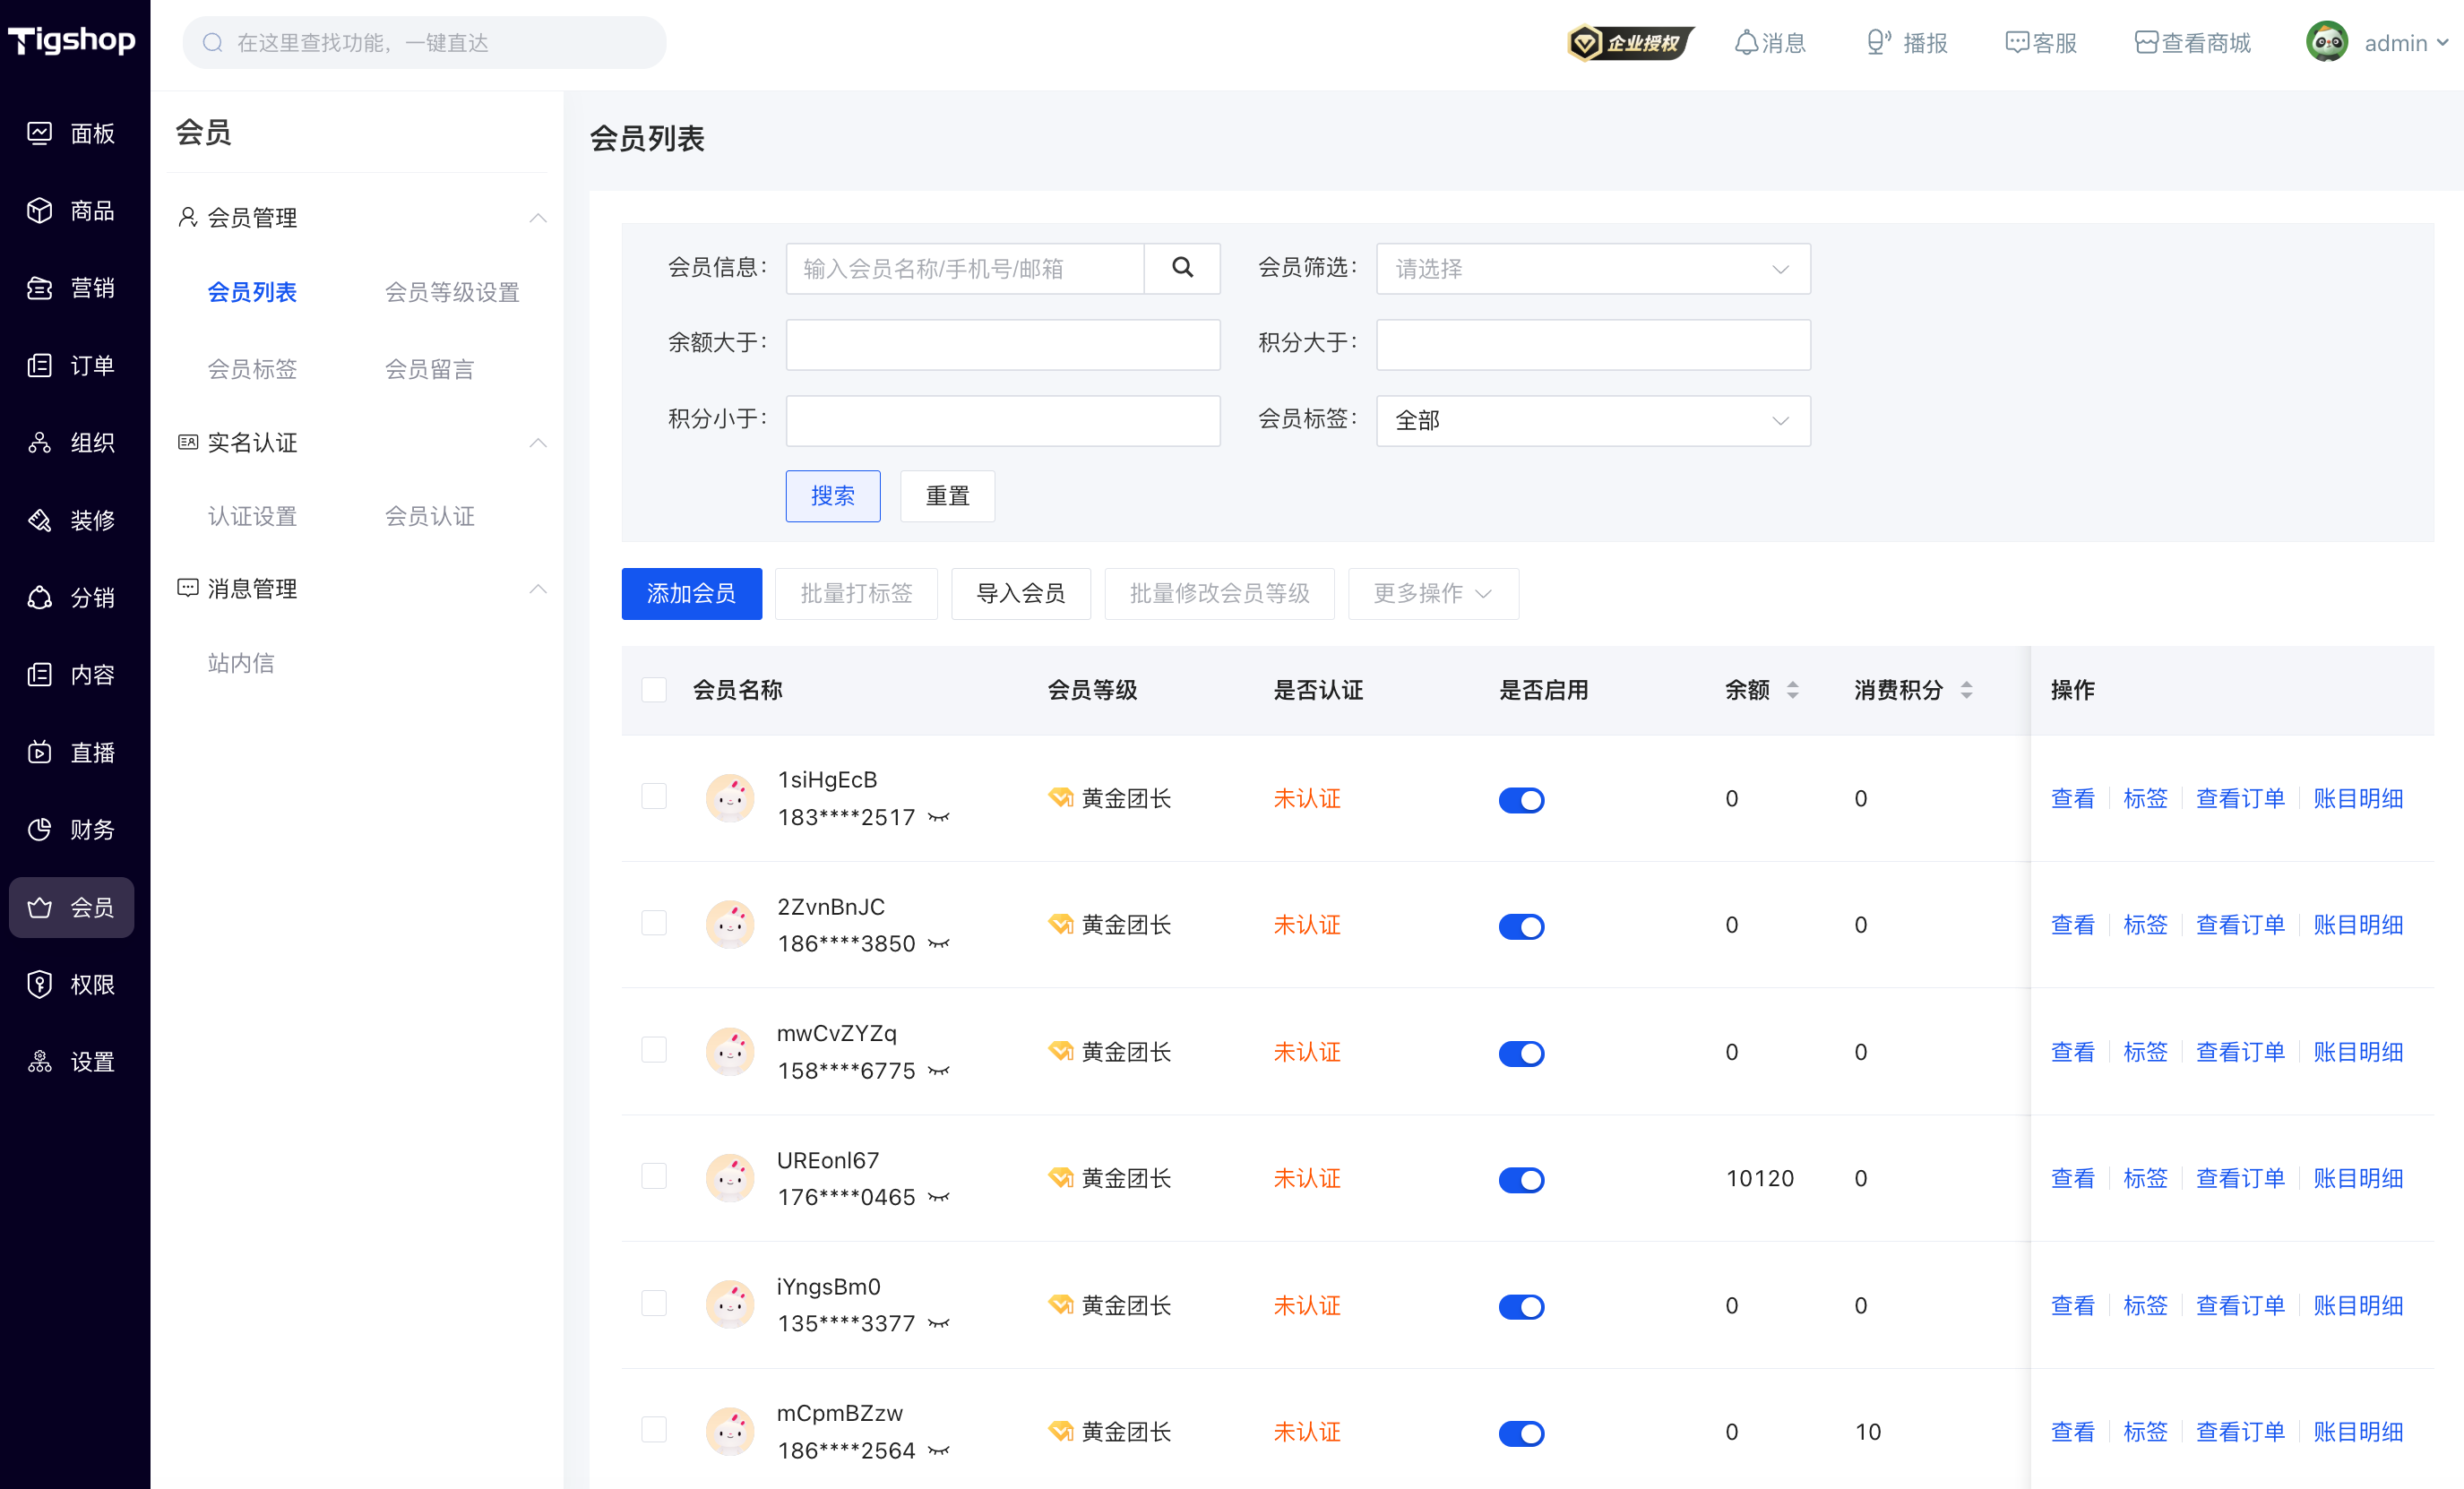The width and height of the screenshot is (2464, 1489).
Task: Reveal phone number for 1siHgEcB
Action: tap(938, 818)
